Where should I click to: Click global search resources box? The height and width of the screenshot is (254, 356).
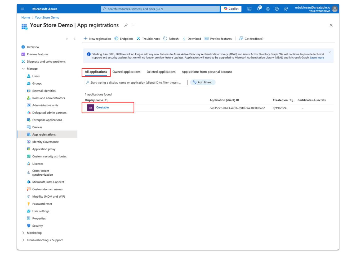click(x=160, y=9)
